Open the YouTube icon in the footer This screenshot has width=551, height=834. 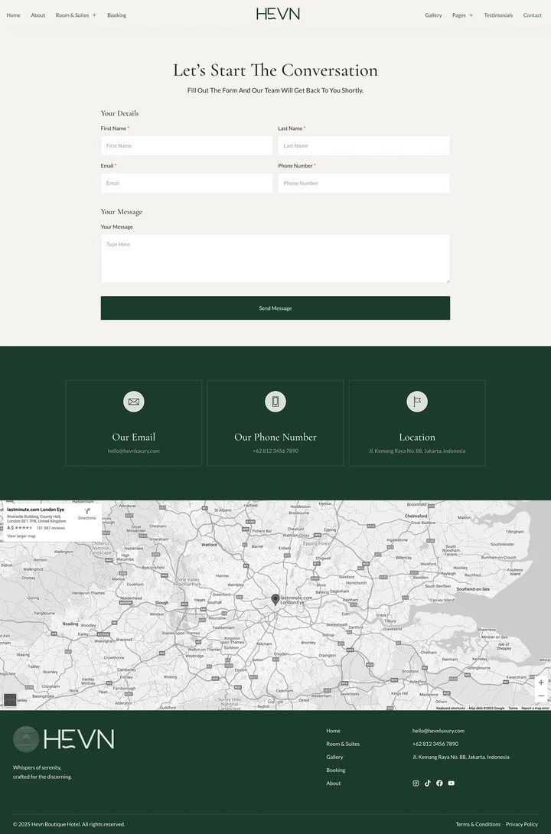451,783
